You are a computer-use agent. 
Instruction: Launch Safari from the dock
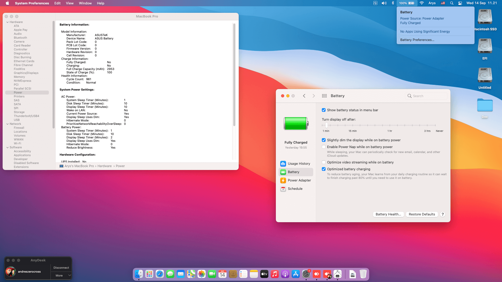click(160, 274)
